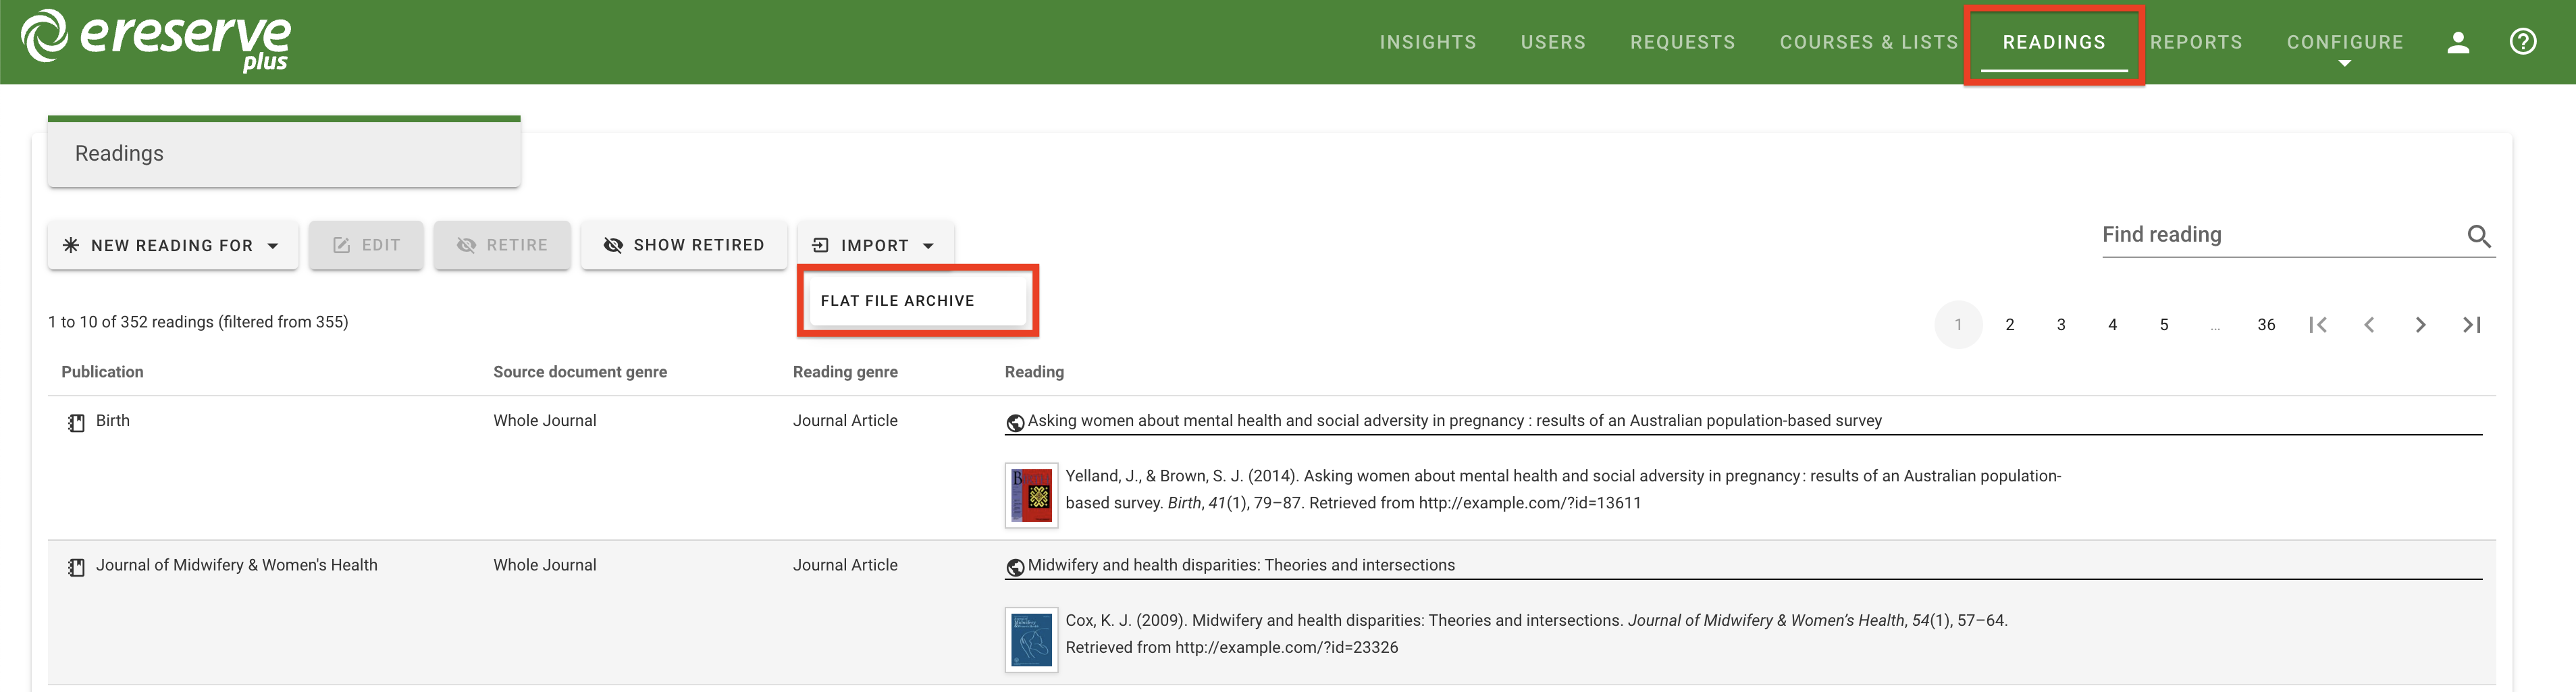Image resolution: width=2576 pixels, height=692 pixels.
Task: Jump to page 36 of readings
Action: click(2266, 325)
